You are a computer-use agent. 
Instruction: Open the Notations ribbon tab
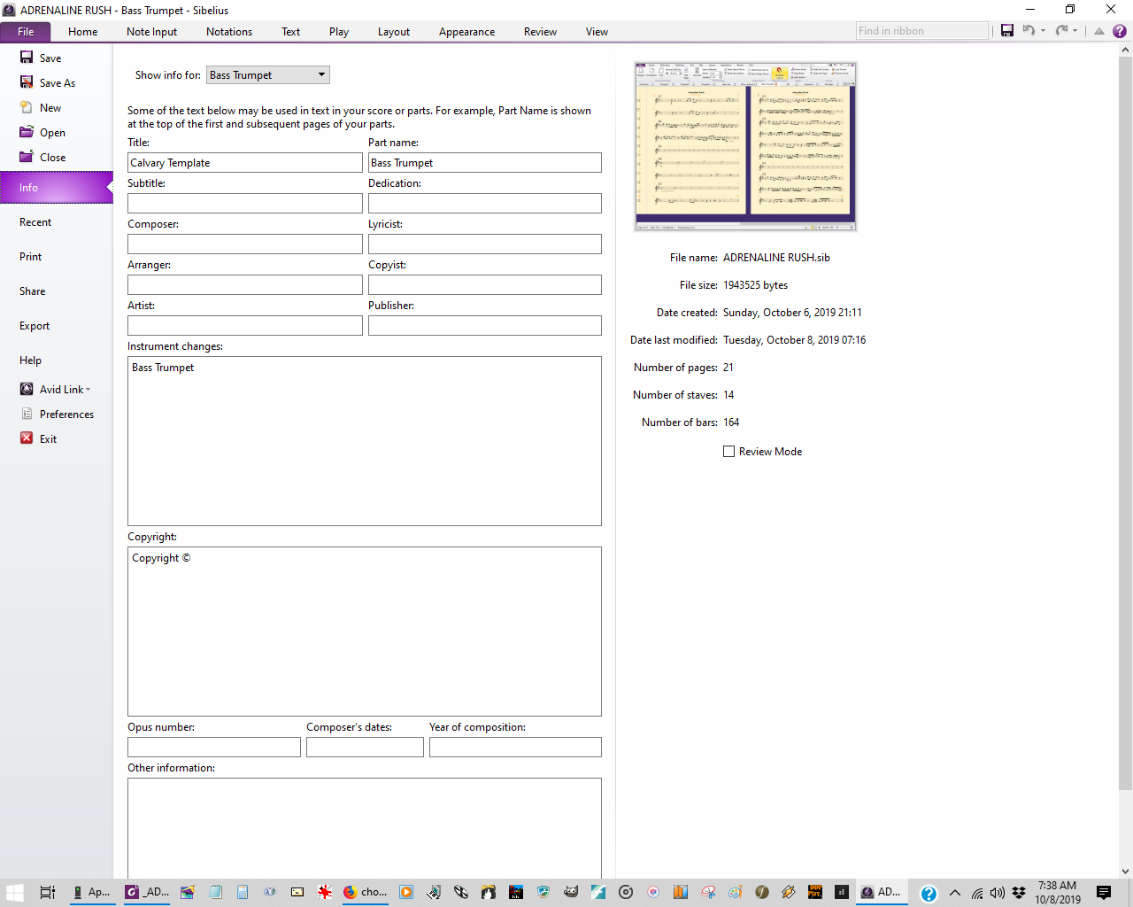229,31
